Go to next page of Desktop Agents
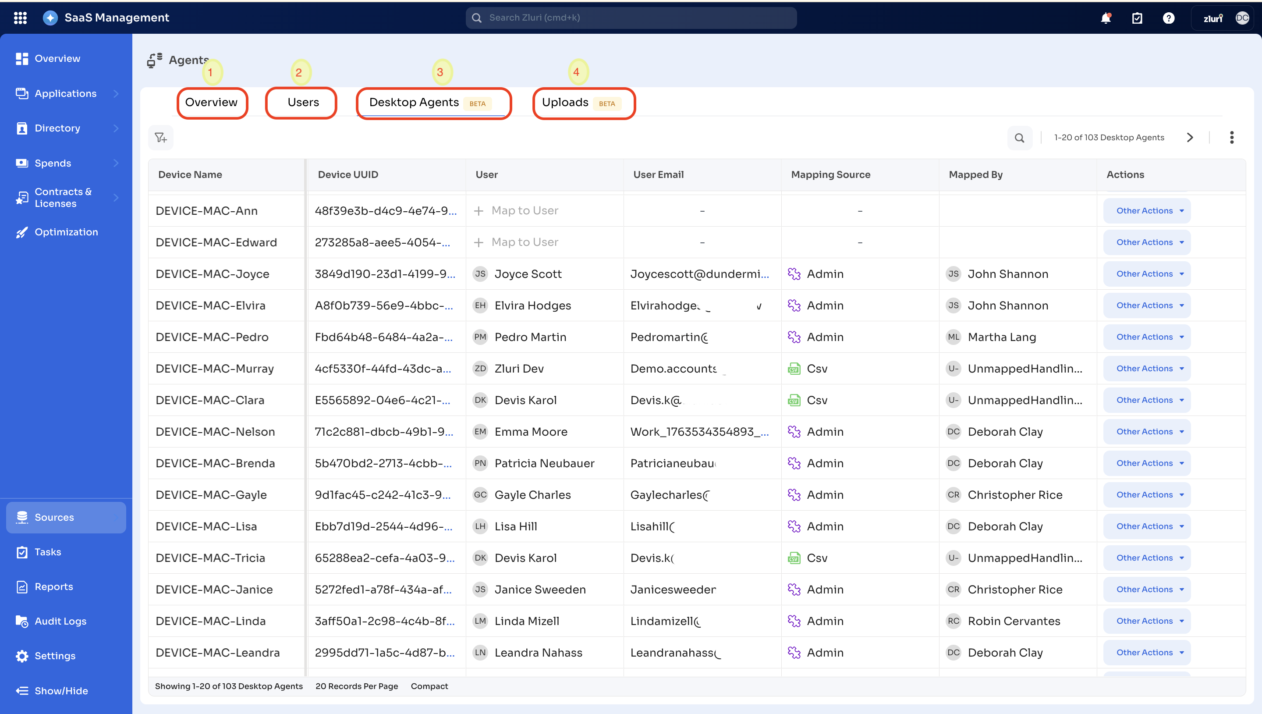The width and height of the screenshot is (1262, 714). point(1190,138)
